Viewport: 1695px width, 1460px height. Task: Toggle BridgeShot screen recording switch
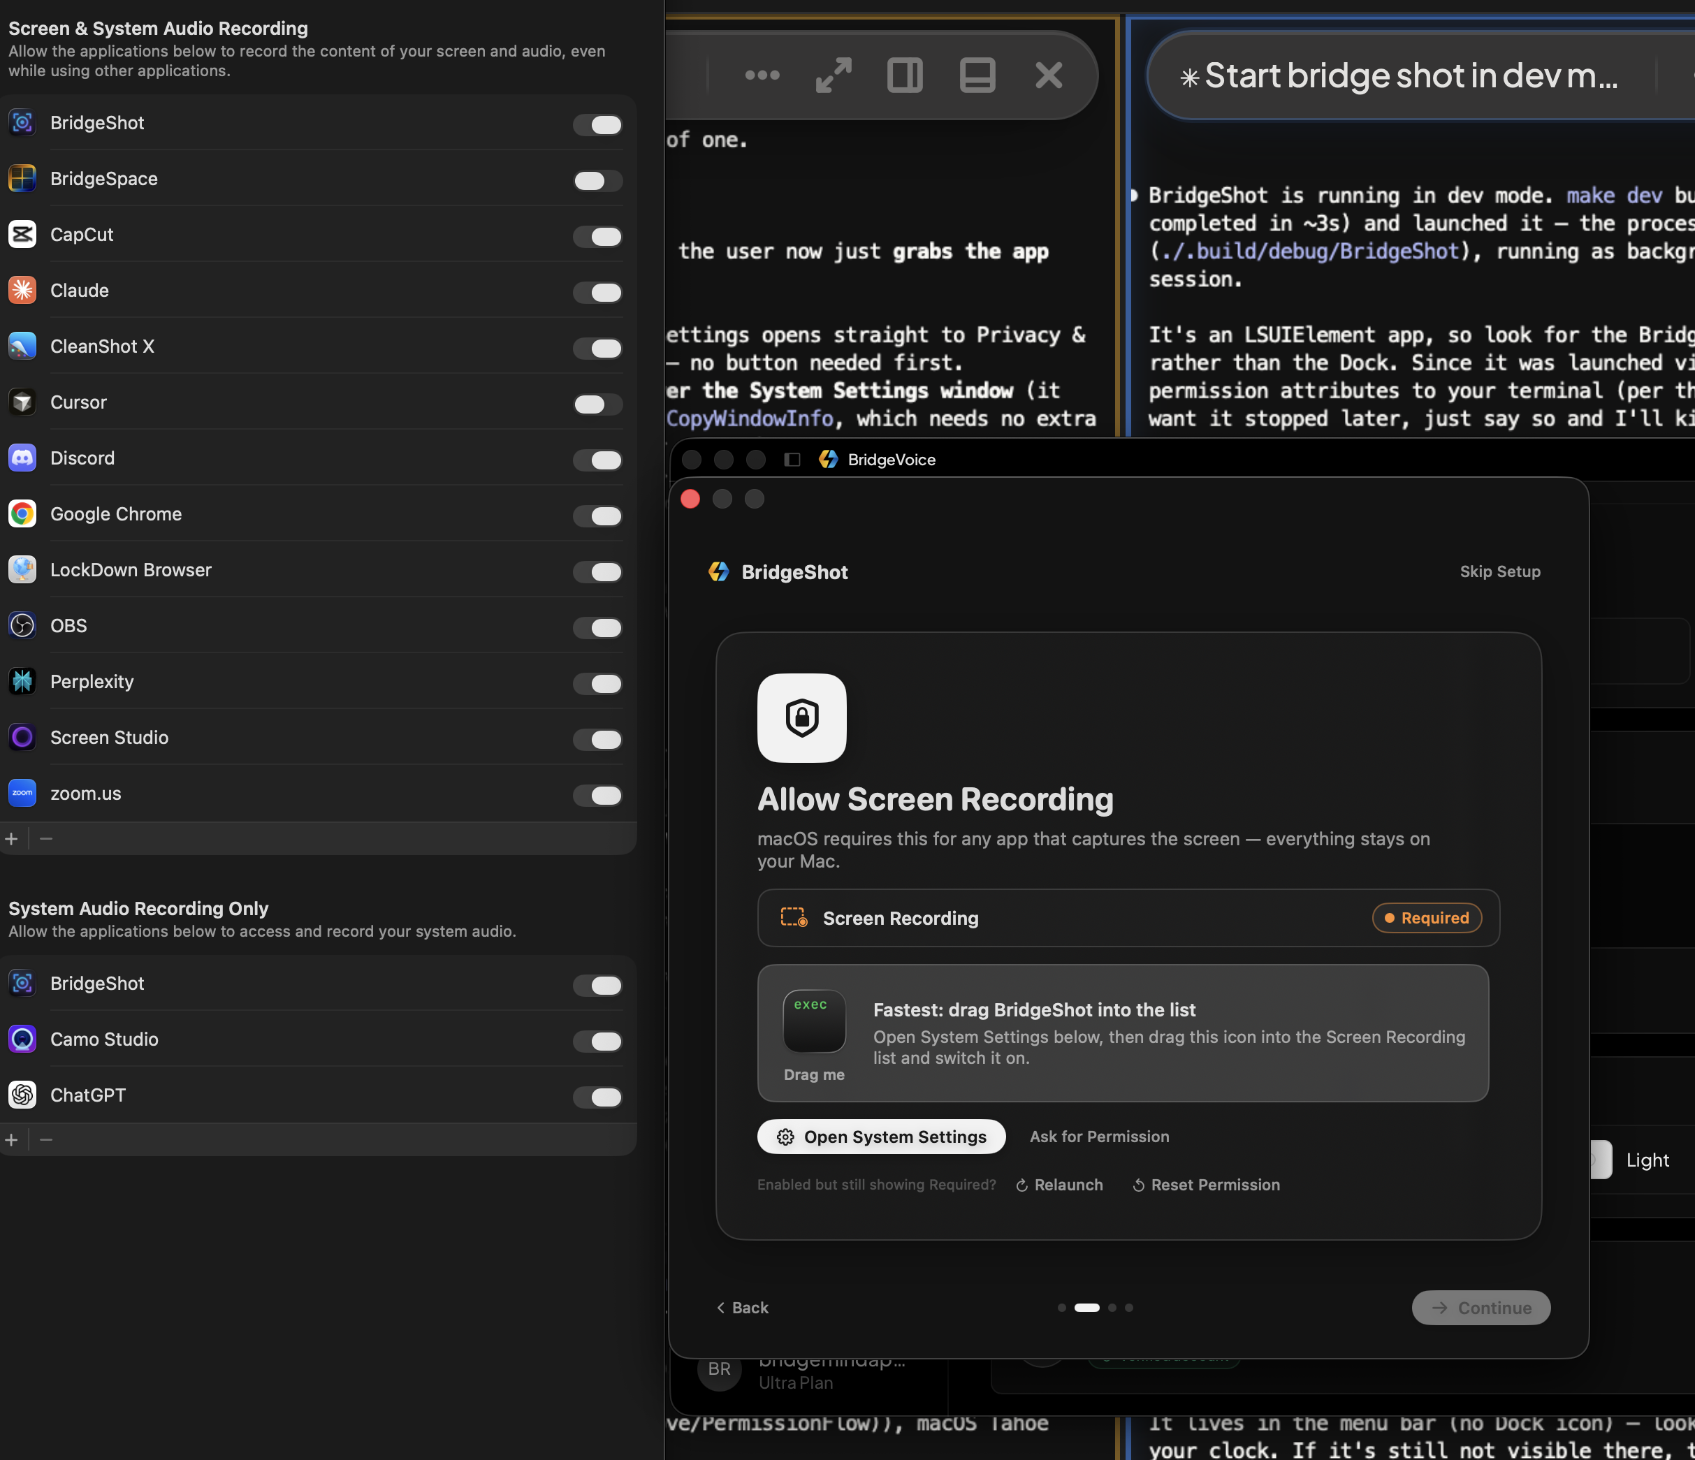coord(598,124)
